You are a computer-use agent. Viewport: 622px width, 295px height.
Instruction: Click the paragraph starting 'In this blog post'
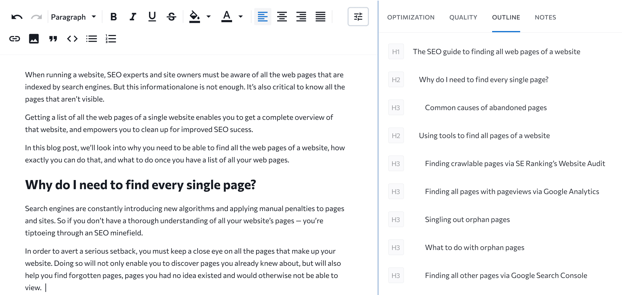click(185, 154)
